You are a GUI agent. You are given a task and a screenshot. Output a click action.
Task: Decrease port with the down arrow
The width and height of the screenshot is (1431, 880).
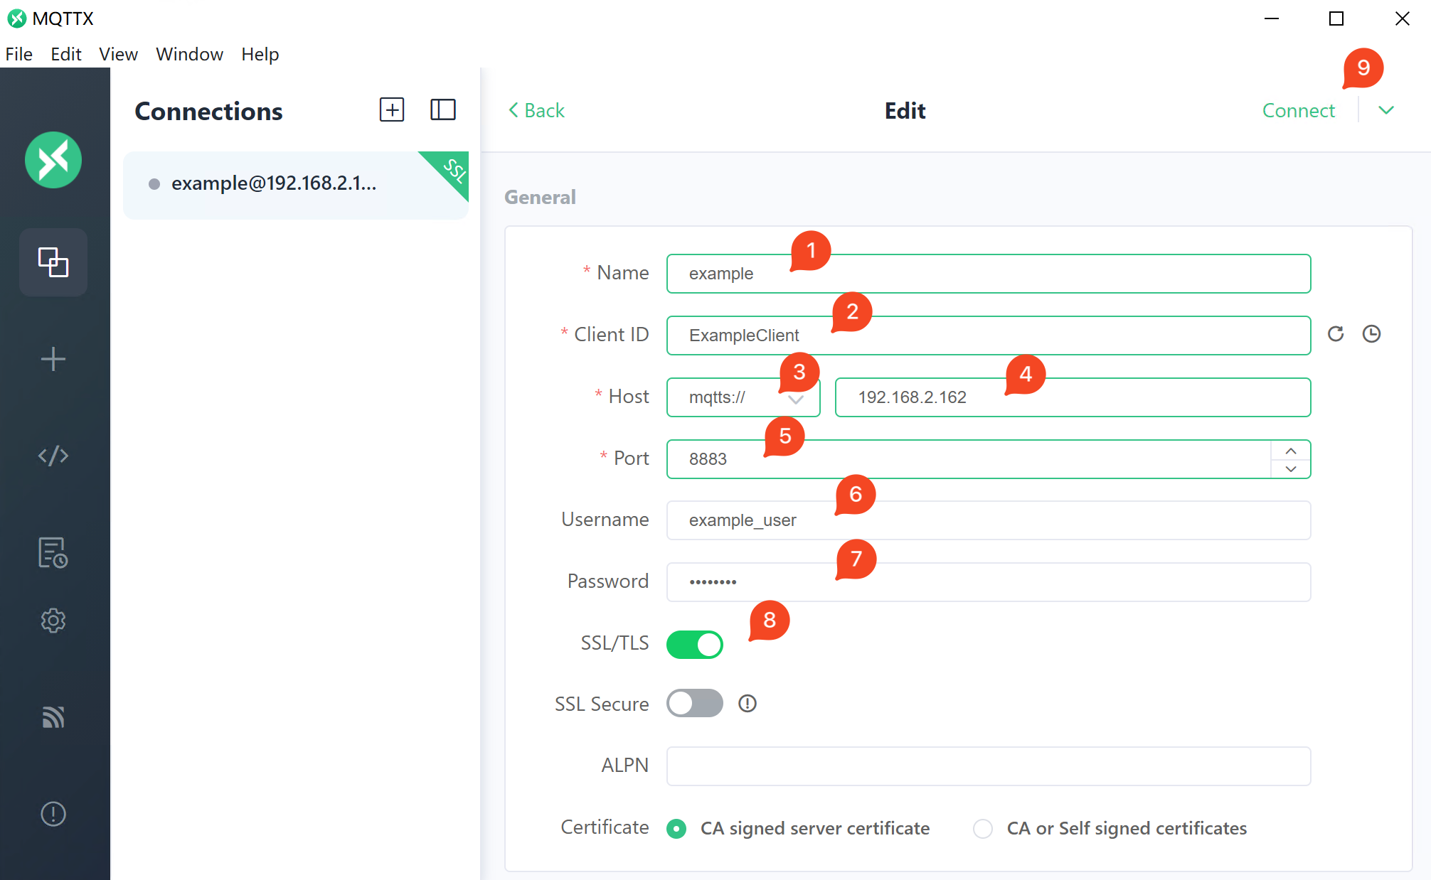1291,468
